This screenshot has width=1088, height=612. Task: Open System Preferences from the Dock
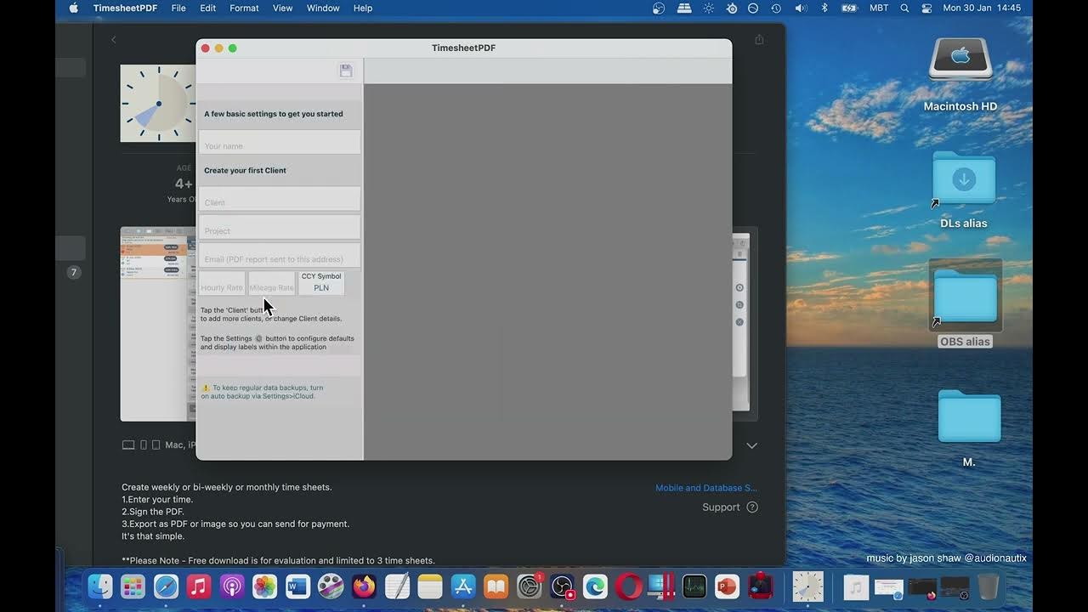pyautogui.click(x=530, y=586)
